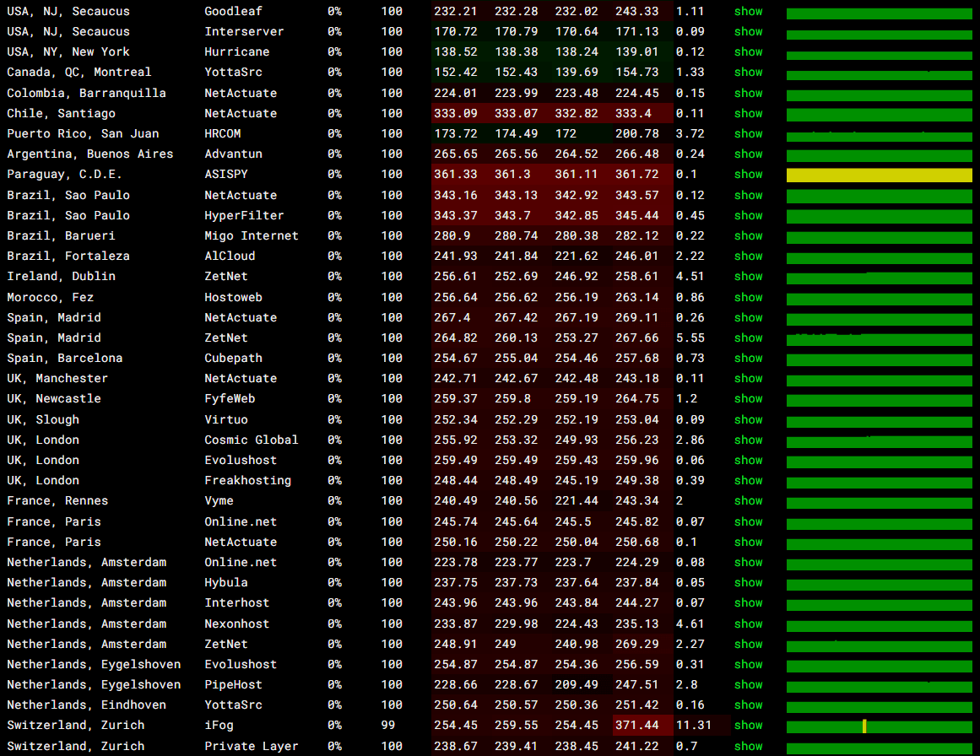This screenshot has height=756, width=980.
Task: Select text 'Canada, QC, Montreal'
Action: click(79, 72)
